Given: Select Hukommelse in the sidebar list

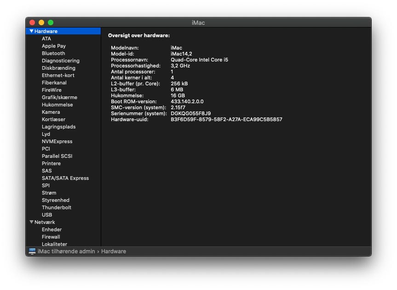Looking at the screenshot, I should pyautogui.click(x=57, y=105).
